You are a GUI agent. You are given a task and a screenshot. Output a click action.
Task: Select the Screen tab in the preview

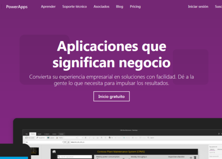[x=62, y=134]
